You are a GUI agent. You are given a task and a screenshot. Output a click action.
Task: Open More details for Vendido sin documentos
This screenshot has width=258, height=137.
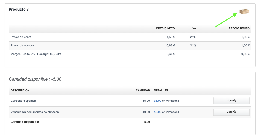click(x=231, y=112)
